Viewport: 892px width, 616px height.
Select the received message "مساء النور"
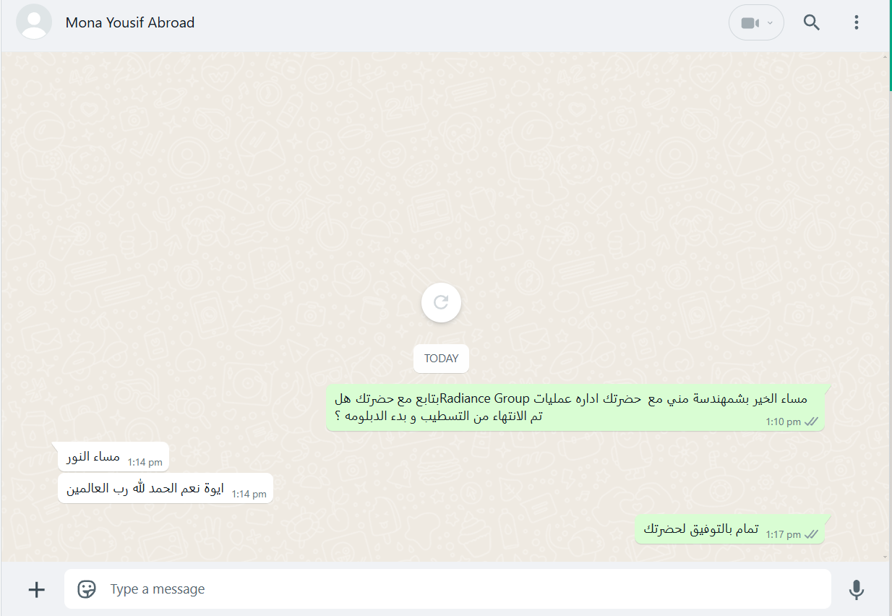pos(113,456)
